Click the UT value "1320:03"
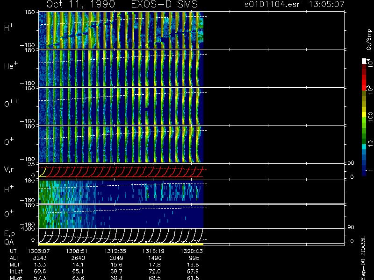The width and height of the screenshot is (374, 280). [191, 251]
